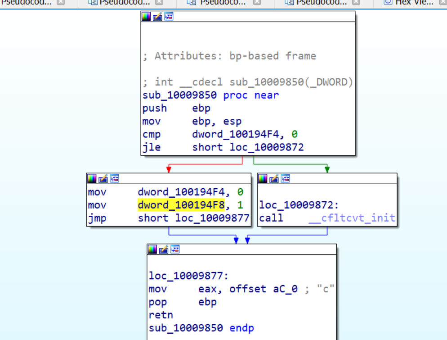Group nodes icon in loc_10009872 block
The image size is (447, 340).
(286, 179)
